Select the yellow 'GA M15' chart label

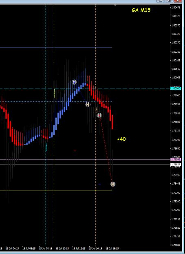click(141, 10)
